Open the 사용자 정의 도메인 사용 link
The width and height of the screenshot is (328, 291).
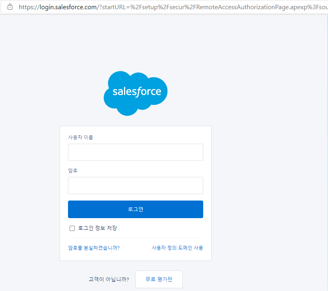coord(177,248)
